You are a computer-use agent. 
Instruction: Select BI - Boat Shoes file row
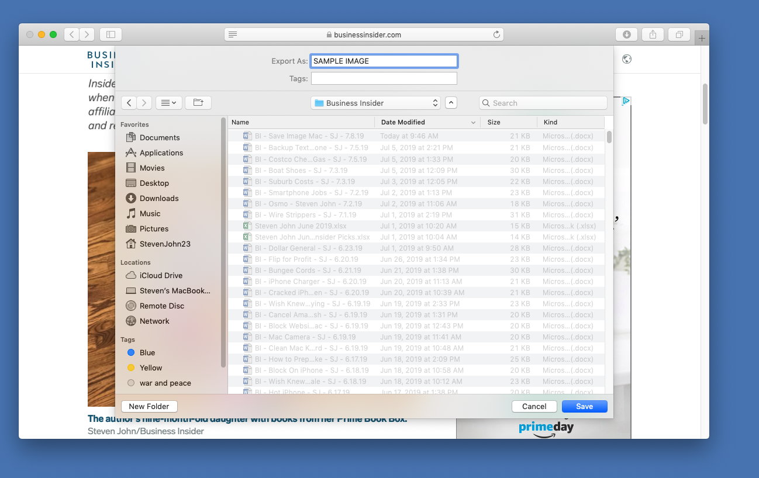(416, 170)
